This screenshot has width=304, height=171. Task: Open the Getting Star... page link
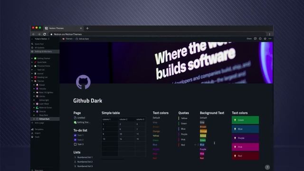coord(82,123)
